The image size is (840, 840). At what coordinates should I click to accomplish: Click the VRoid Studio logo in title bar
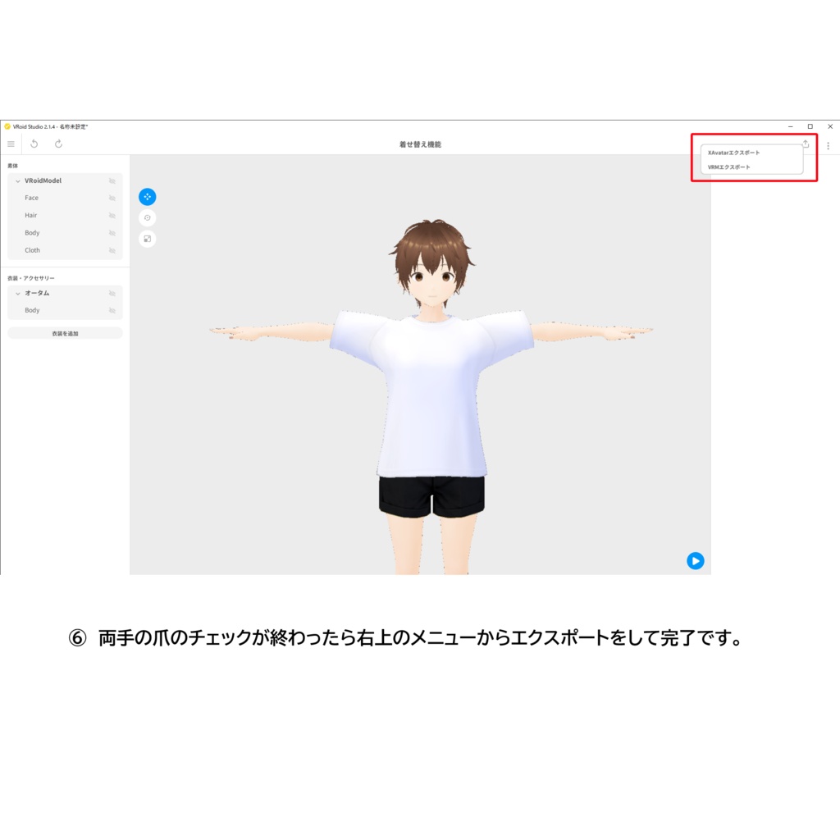[7, 126]
